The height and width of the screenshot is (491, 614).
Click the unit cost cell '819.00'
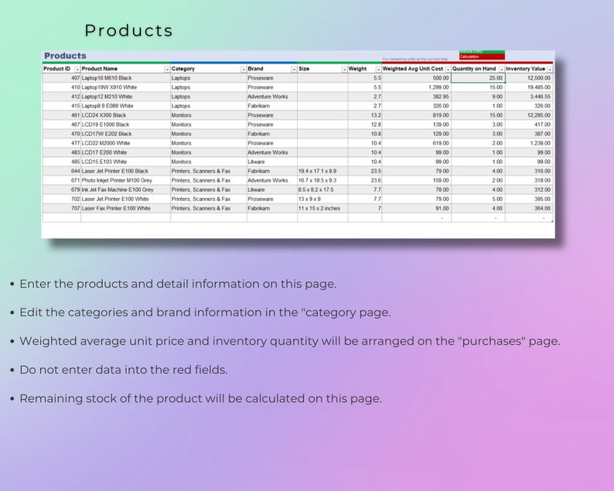point(416,115)
